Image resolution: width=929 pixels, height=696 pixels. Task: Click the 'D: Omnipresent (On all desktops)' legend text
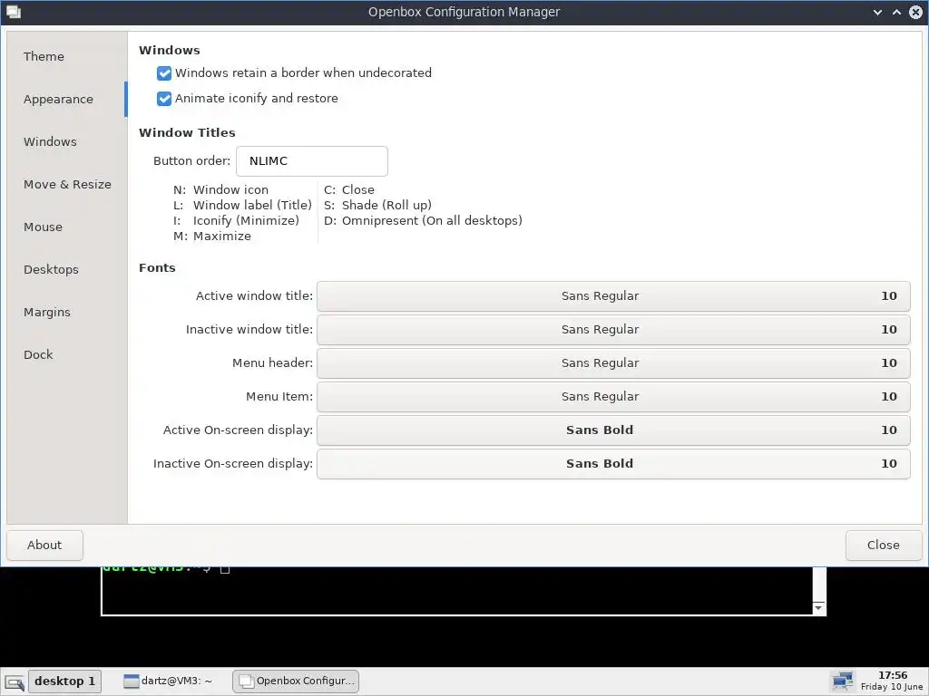tap(423, 221)
